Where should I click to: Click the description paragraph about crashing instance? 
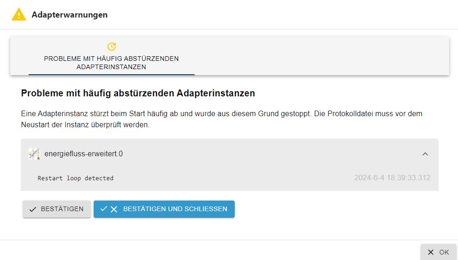(x=222, y=119)
